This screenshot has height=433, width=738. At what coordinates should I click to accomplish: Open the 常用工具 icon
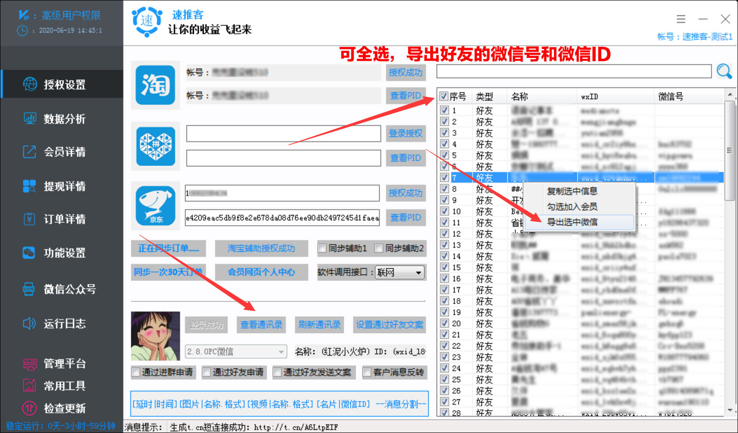tap(29, 385)
